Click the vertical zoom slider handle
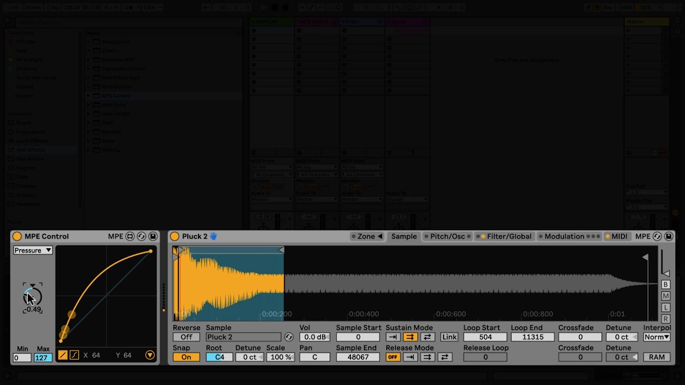 (x=666, y=273)
